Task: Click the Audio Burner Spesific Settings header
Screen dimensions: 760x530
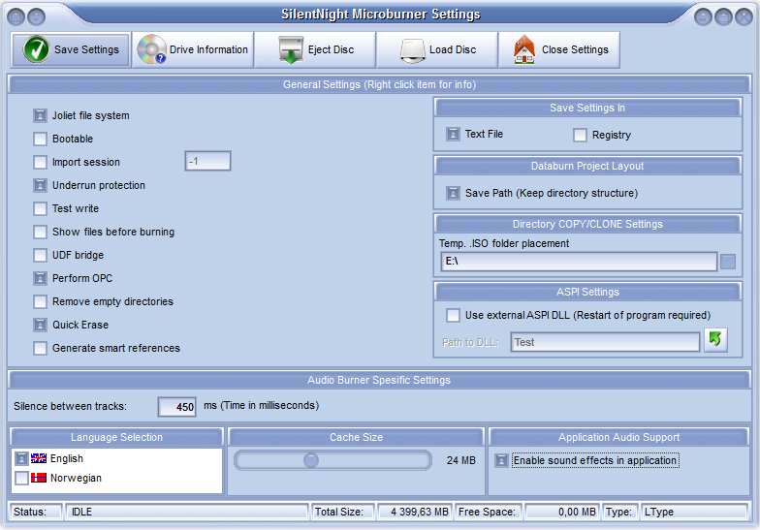Action: click(x=380, y=380)
